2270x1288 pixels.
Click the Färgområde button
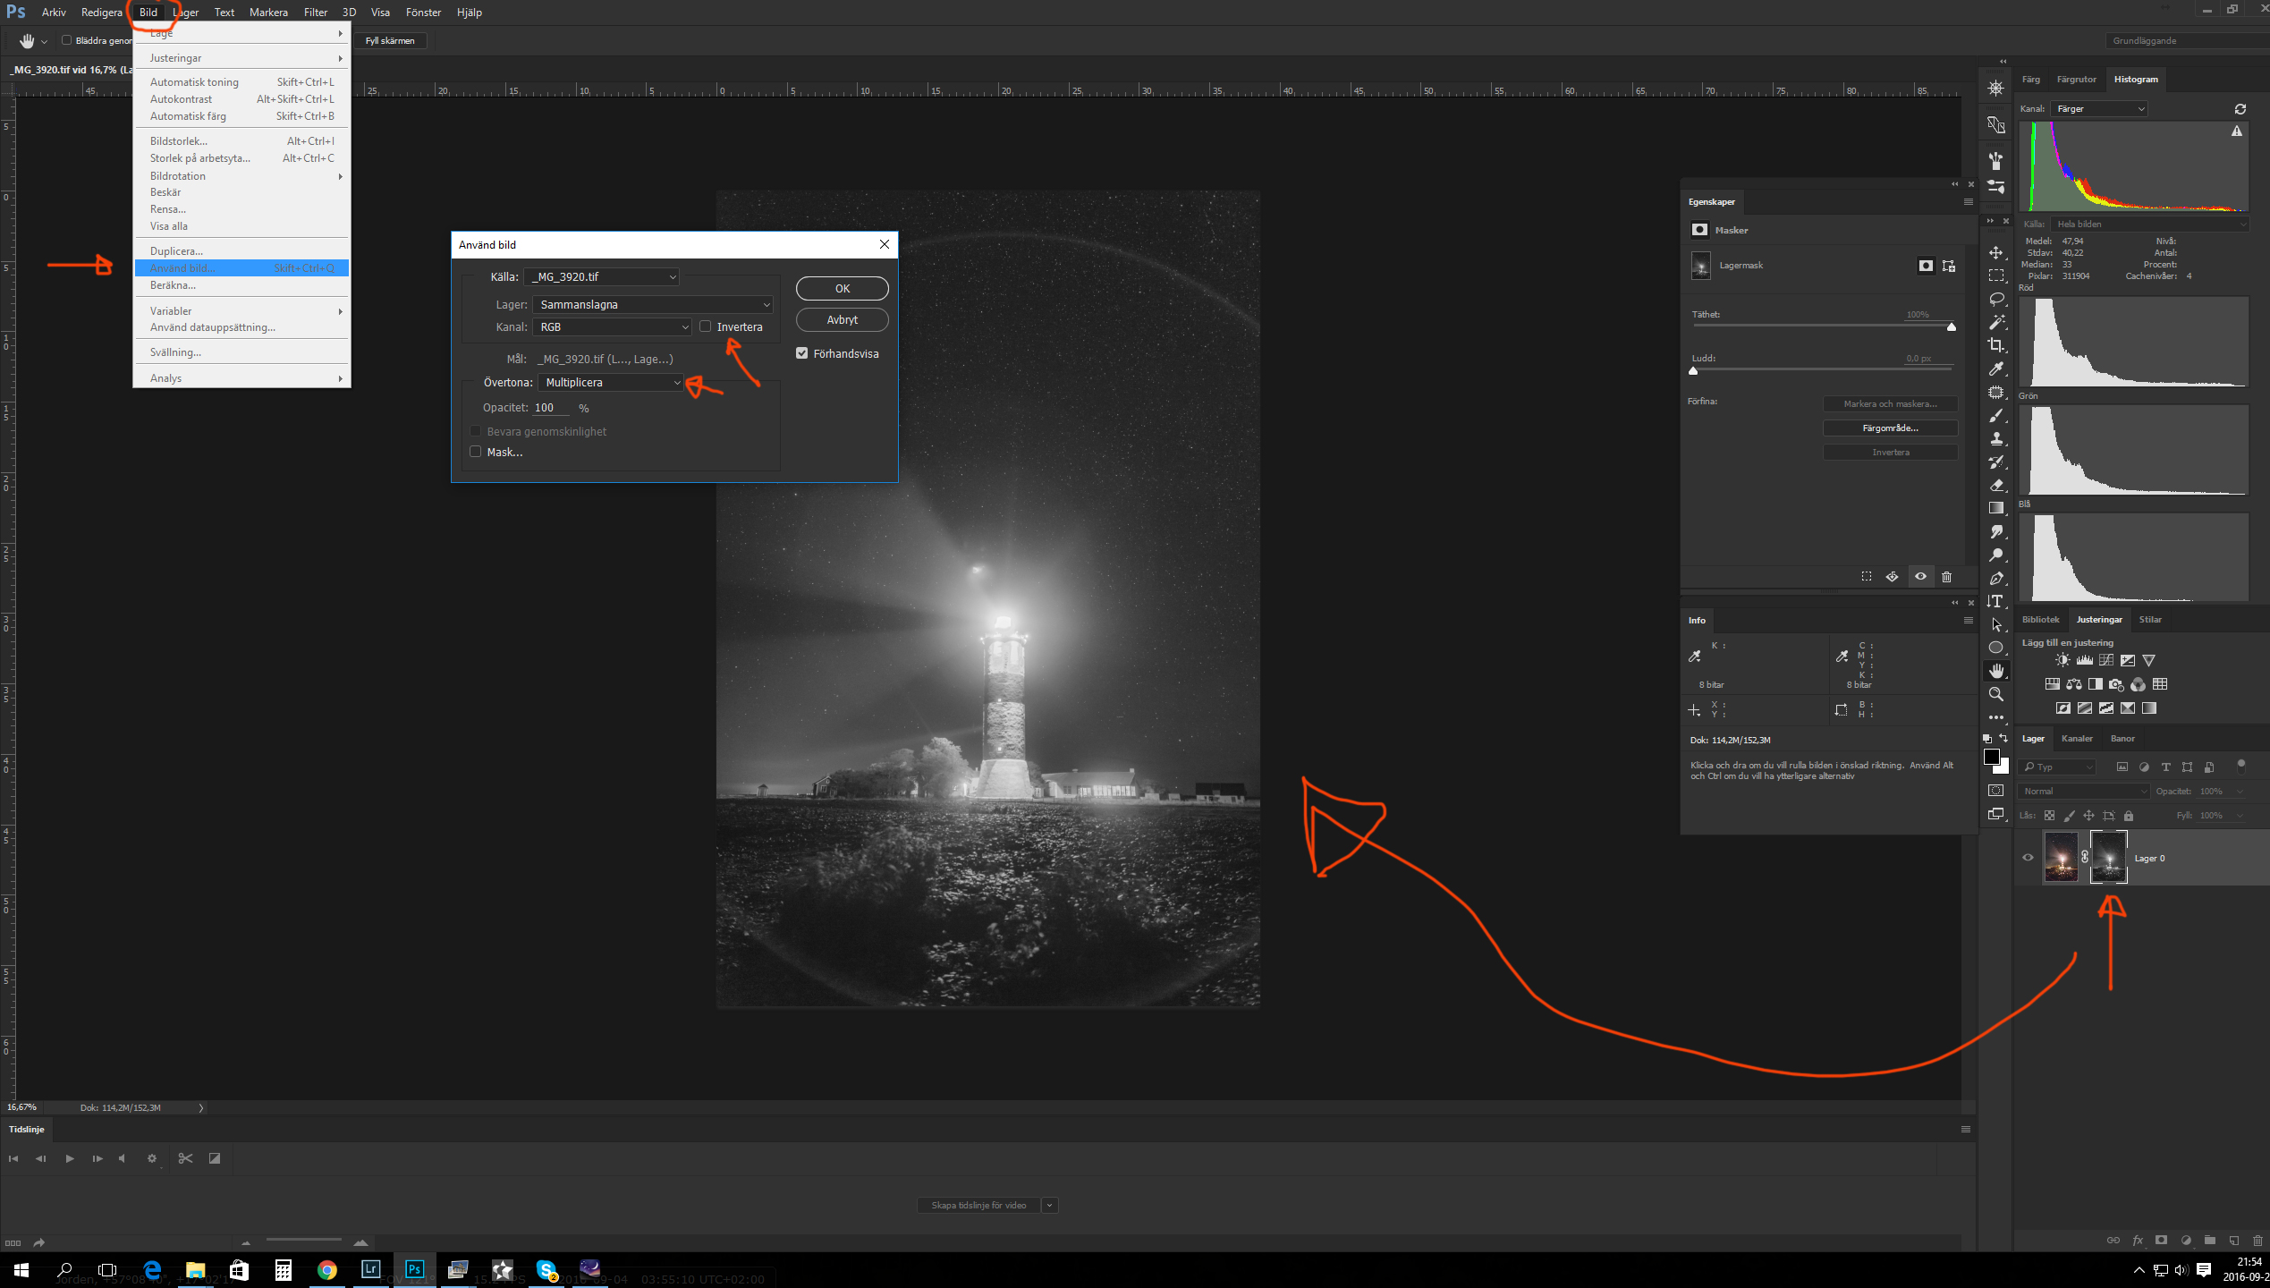(x=1890, y=428)
